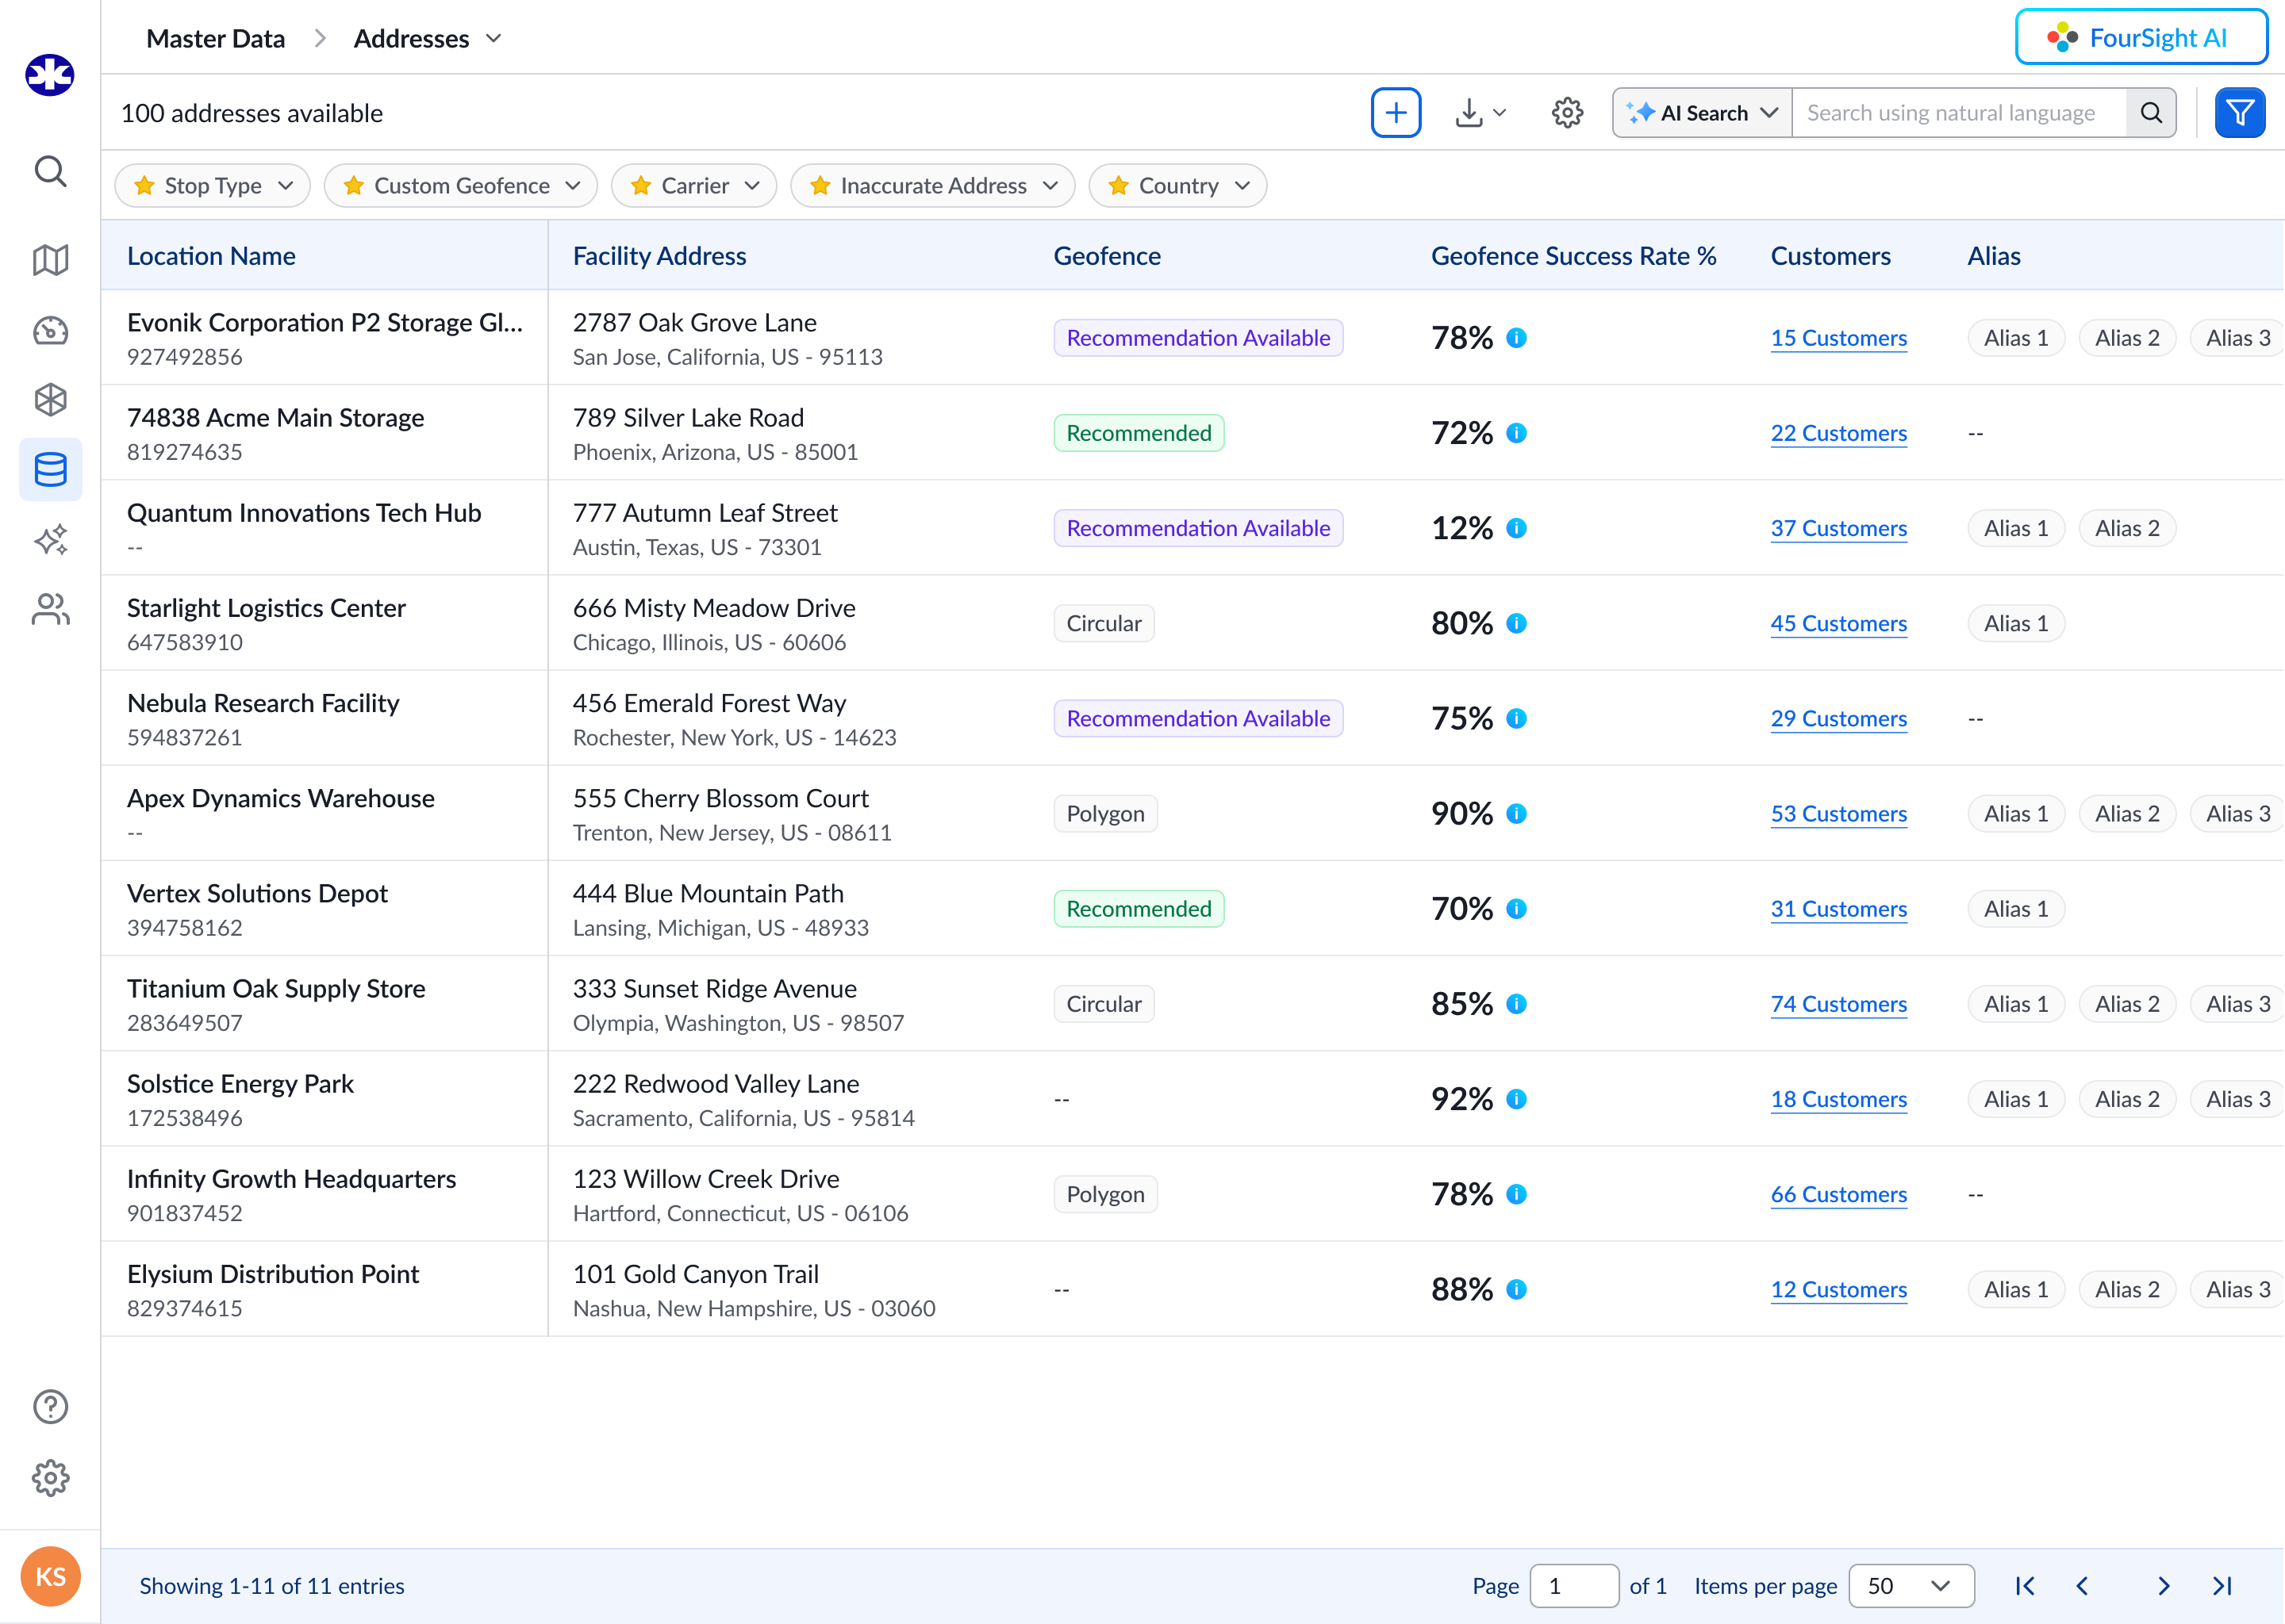Open the map view sidebar icon
This screenshot has height=1624, width=2285.
50,260
